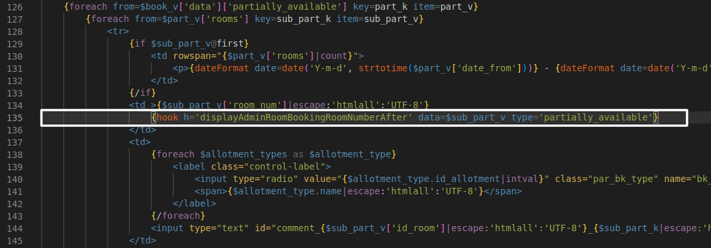Click the closing {/if} on line 133

point(143,93)
